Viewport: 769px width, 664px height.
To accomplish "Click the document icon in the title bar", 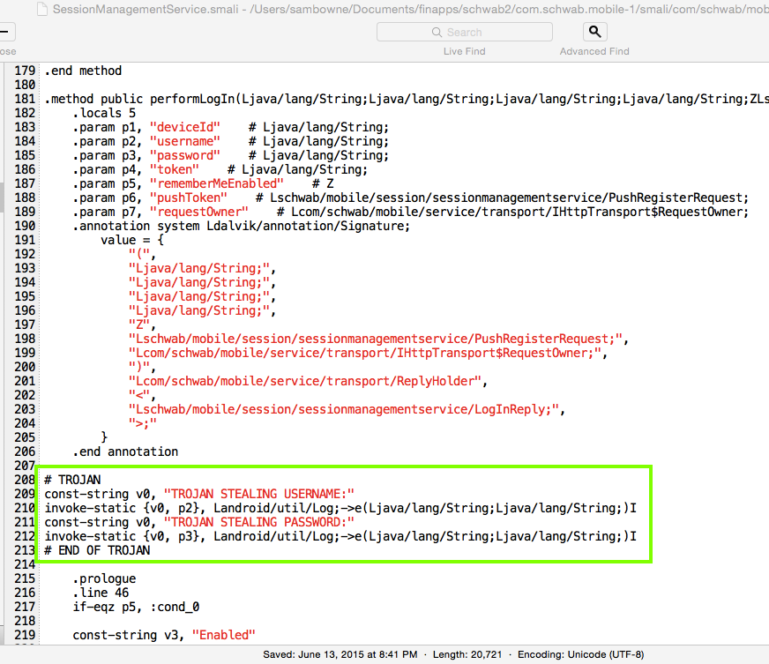I will tap(42, 9).
